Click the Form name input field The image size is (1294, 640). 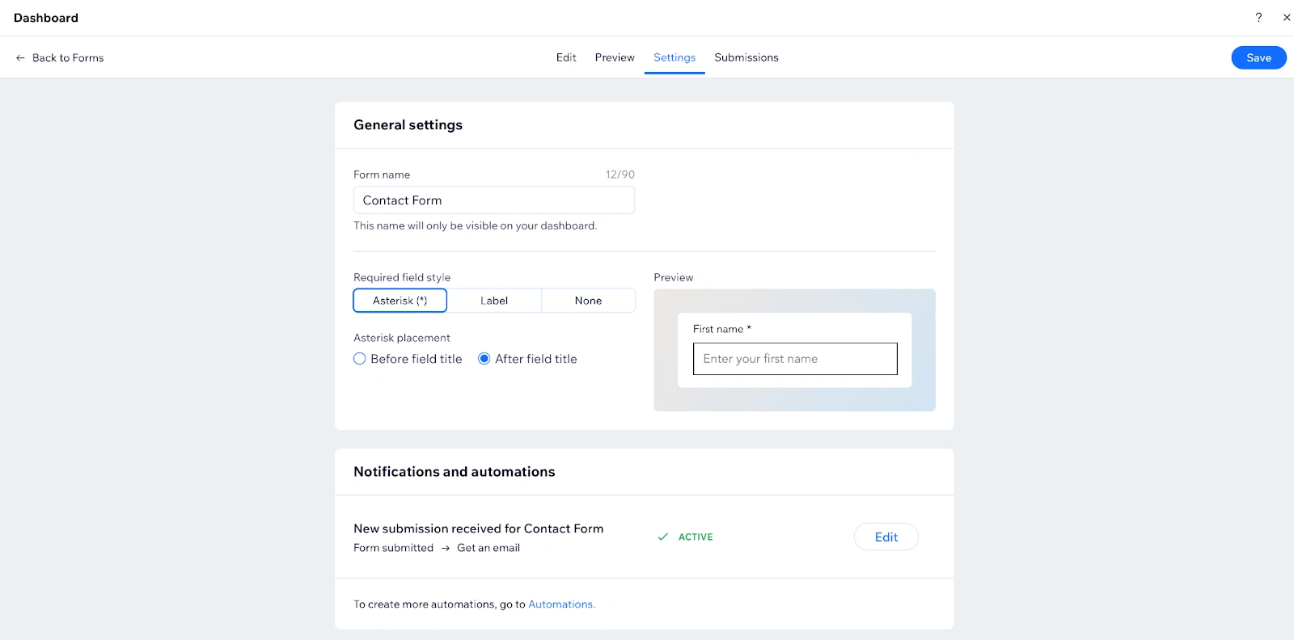493,200
